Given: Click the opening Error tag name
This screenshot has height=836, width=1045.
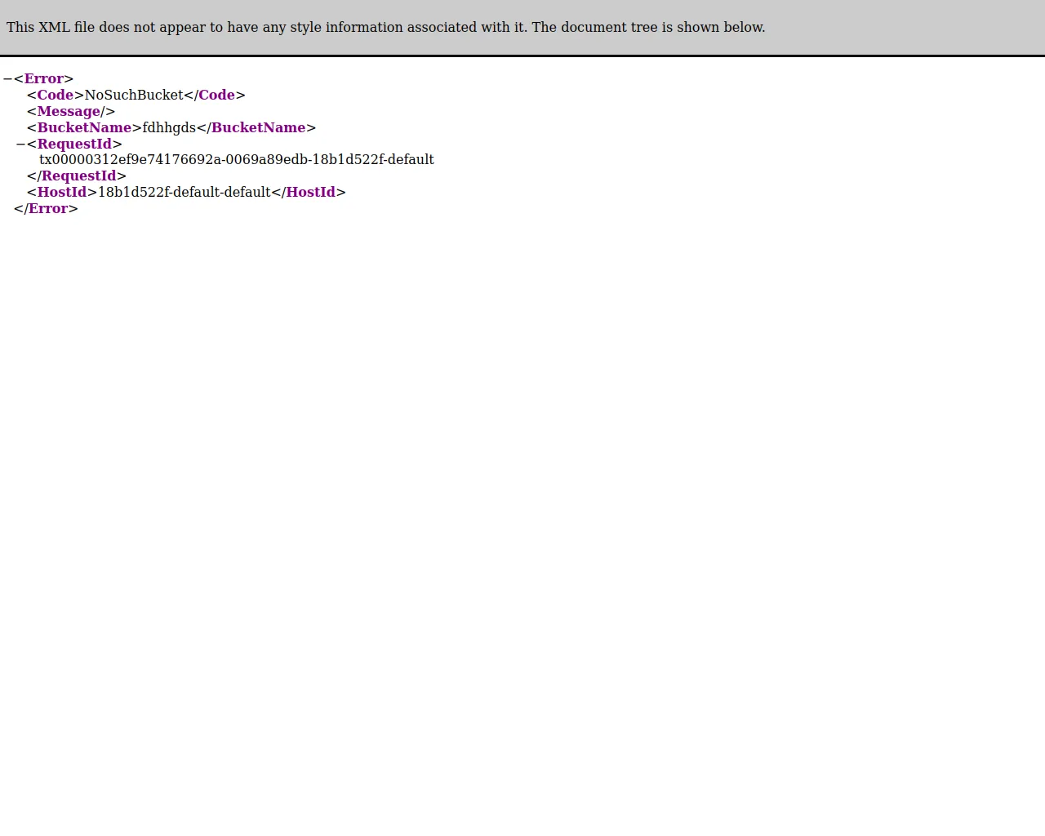Looking at the screenshot, I should click(x=43, y=78).
